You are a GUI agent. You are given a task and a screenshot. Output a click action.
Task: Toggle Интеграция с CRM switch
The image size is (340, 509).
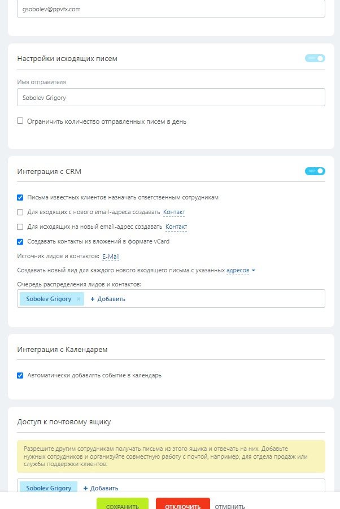(x=315, y=171)
